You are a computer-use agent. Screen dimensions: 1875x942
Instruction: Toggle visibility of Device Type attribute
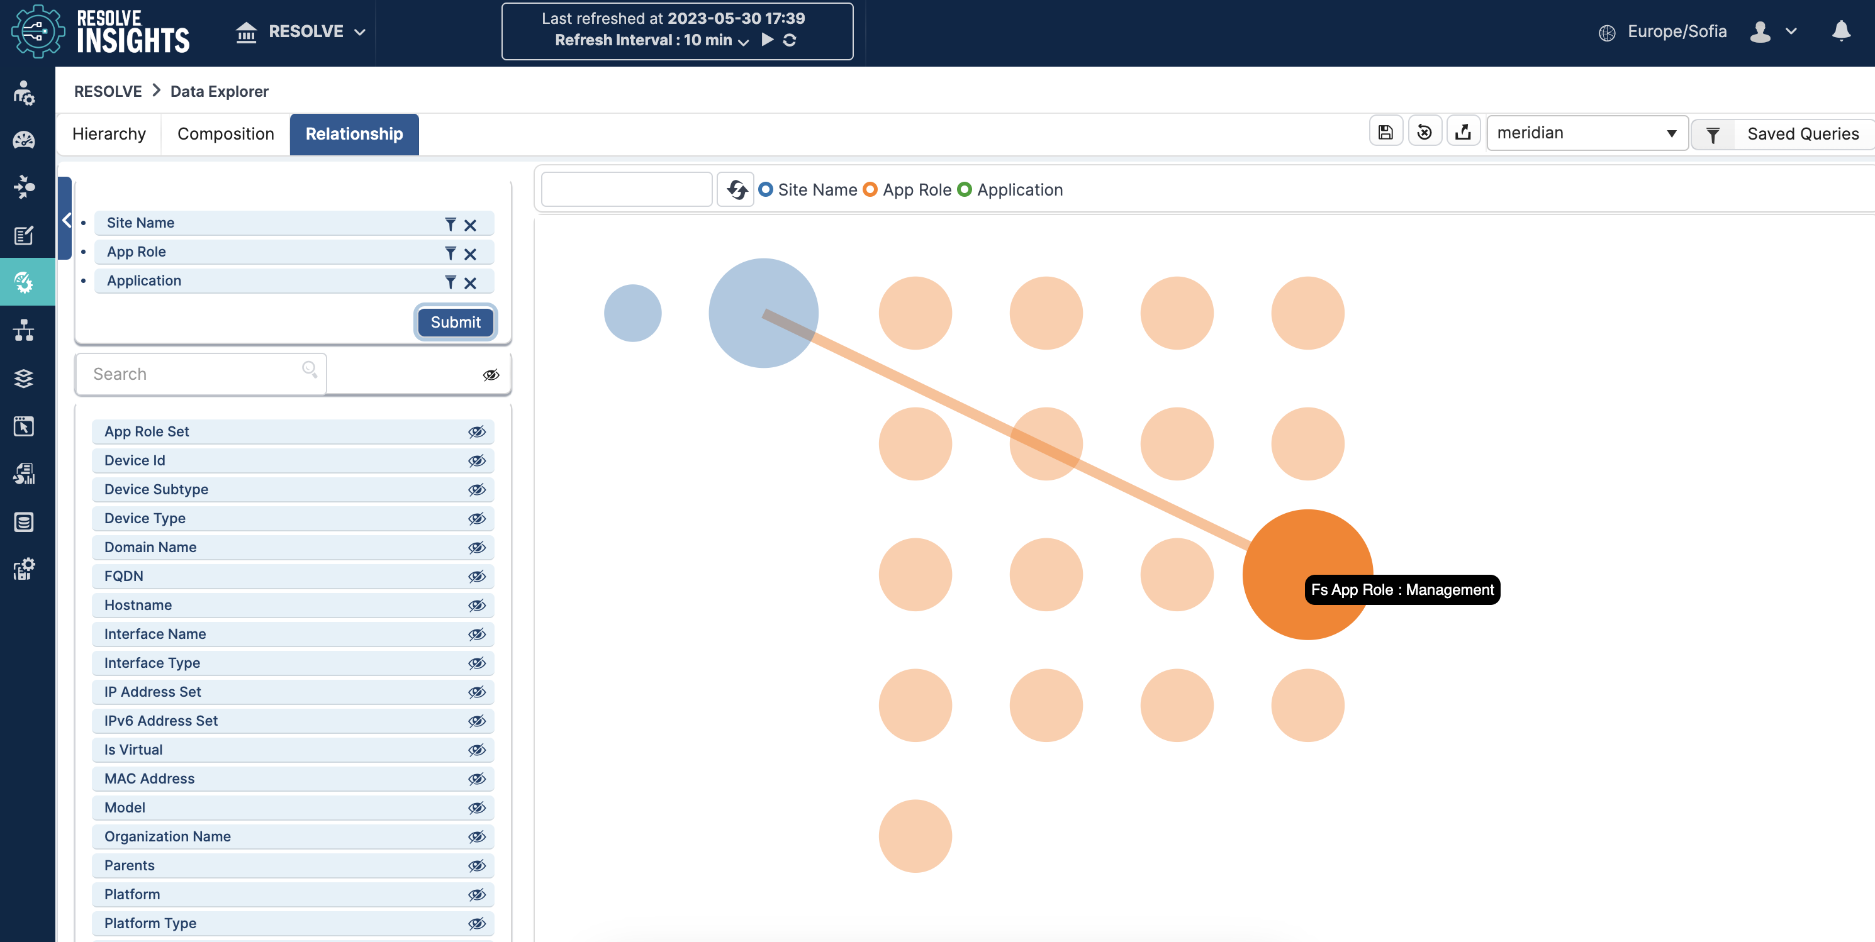tap(477, 519)
